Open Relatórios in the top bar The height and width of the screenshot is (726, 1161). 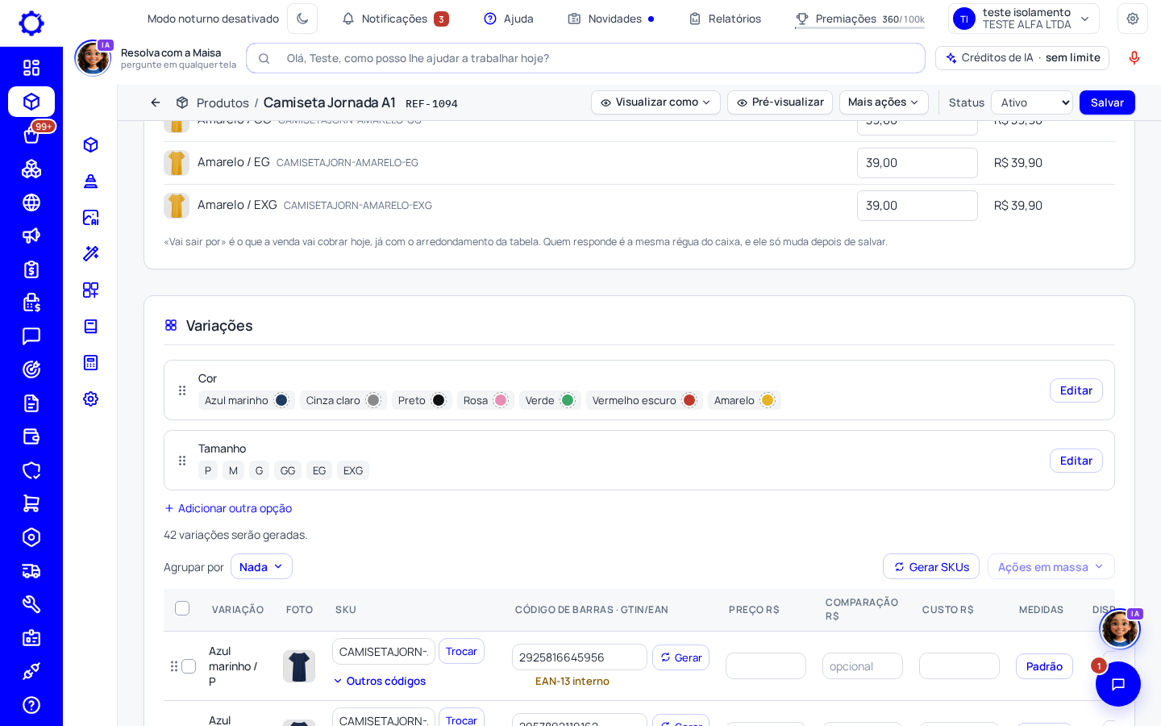[x=725, y=19]
